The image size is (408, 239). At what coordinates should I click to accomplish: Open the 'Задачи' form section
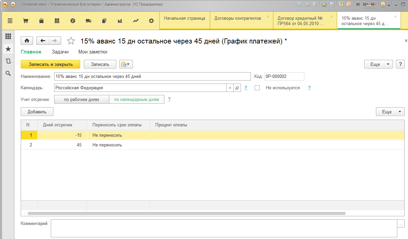pyautogui.click(x=60, y=52)
